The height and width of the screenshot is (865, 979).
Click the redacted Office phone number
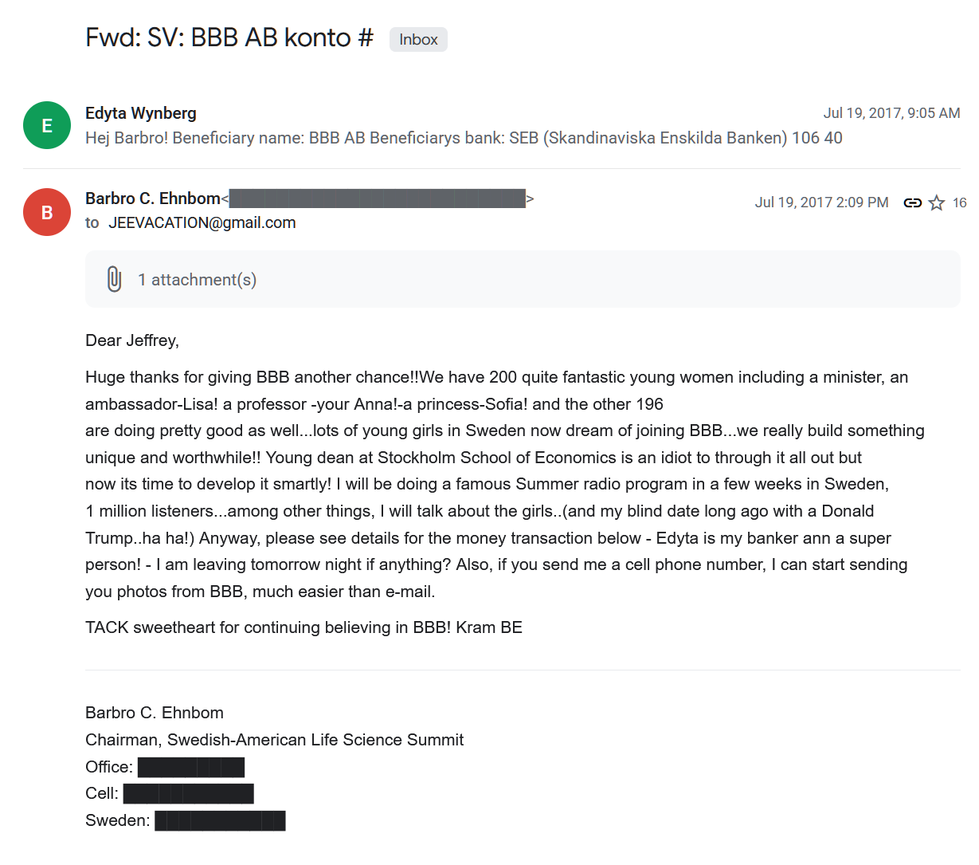(x=191, y=767)
